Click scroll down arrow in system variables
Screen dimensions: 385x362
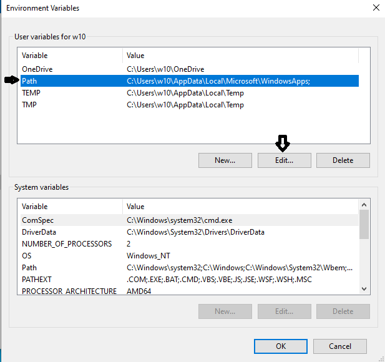(364, 289)
